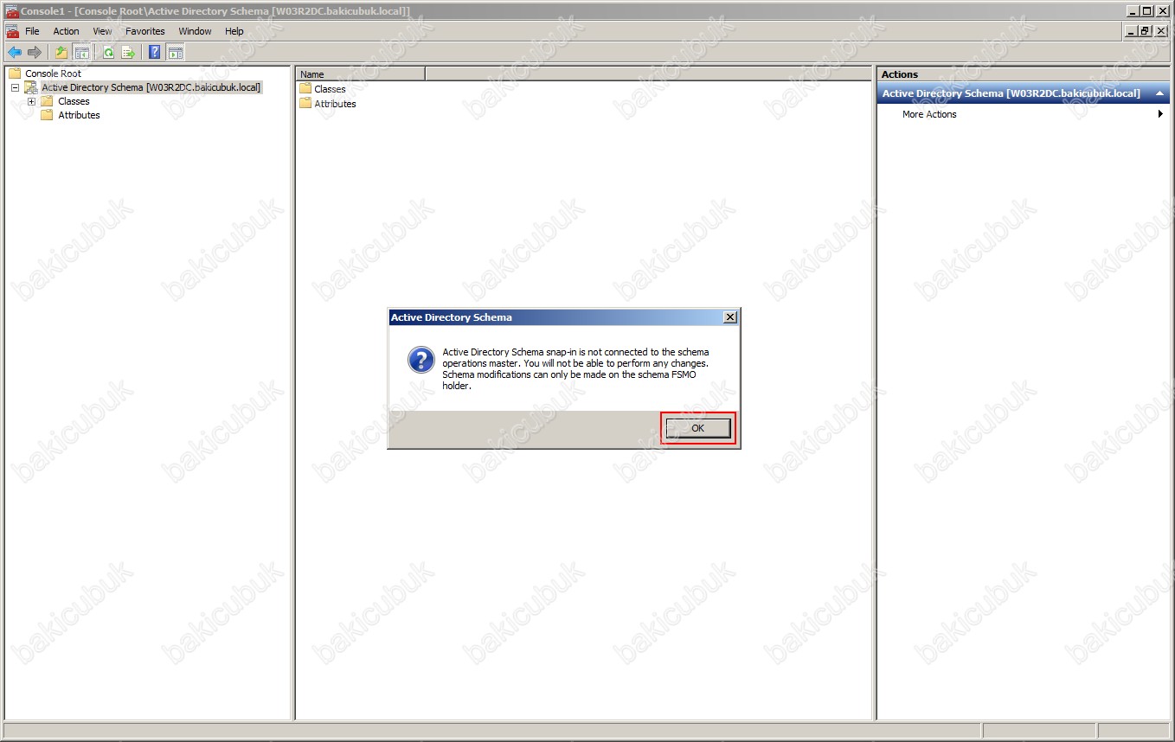Open the Favorites menu
Viewport: 1175px width, 742px height.
click(145, 31)
